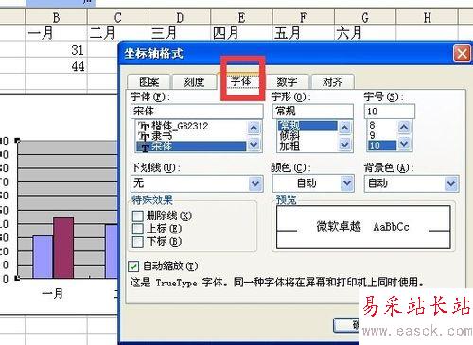Click cell with value 44

point(56,66)
